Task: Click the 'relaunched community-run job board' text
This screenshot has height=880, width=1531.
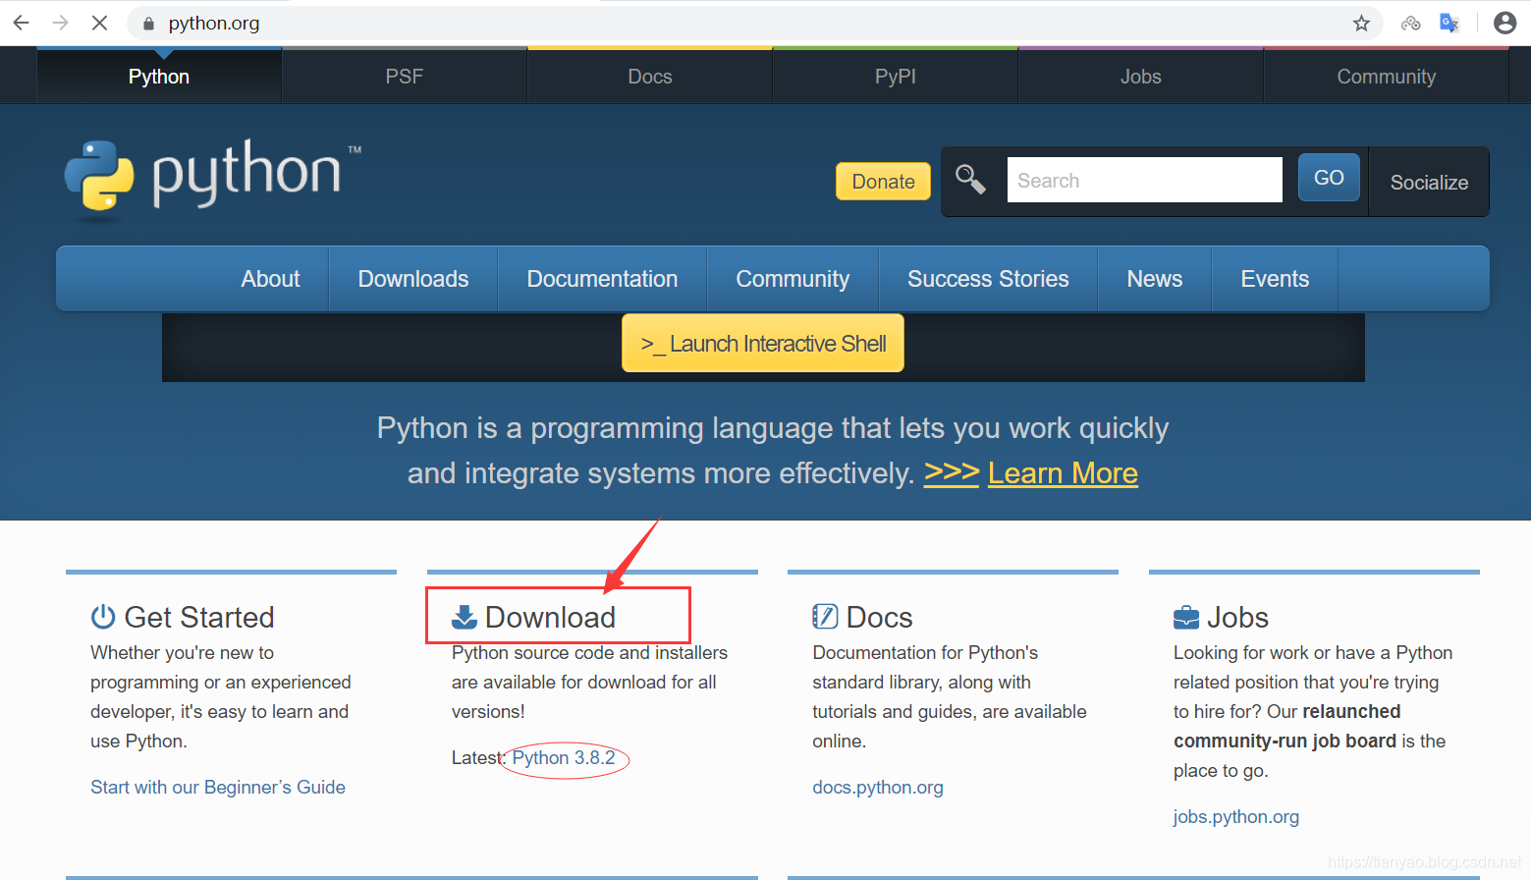Action: click(x=1287, y=726)
